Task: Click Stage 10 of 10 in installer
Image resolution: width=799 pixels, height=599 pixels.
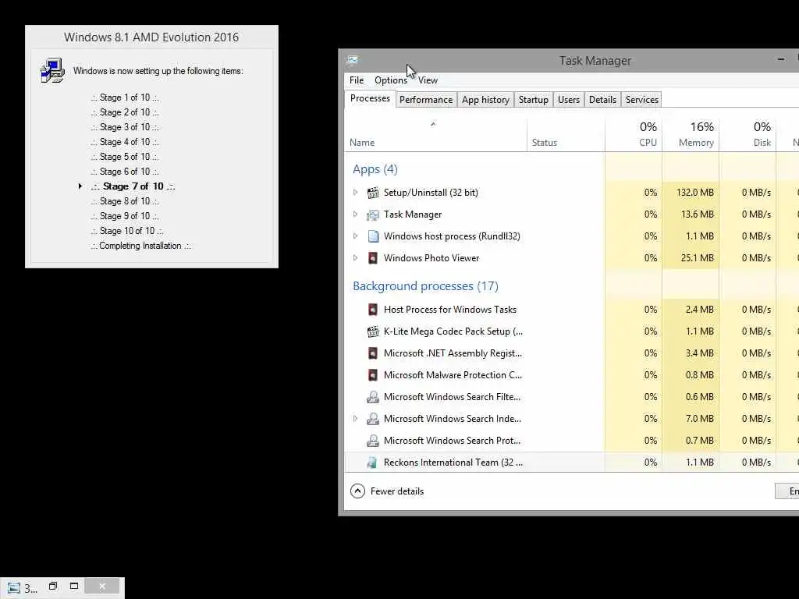Action: point(127,231)
